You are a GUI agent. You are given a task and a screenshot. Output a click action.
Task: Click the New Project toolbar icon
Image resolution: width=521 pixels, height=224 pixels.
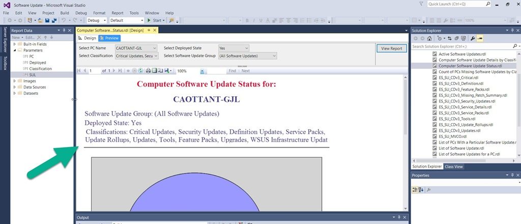[x=29, y=20]
